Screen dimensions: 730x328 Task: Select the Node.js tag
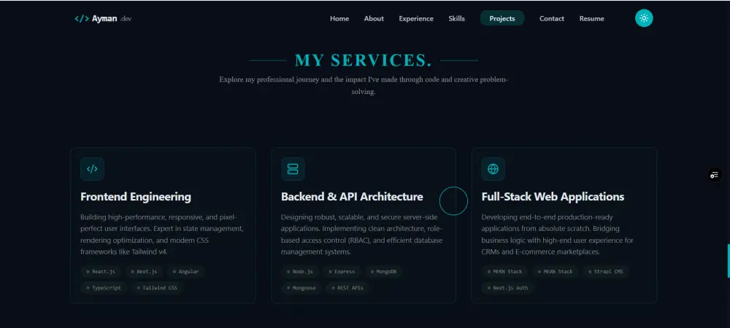pos(300,271)
